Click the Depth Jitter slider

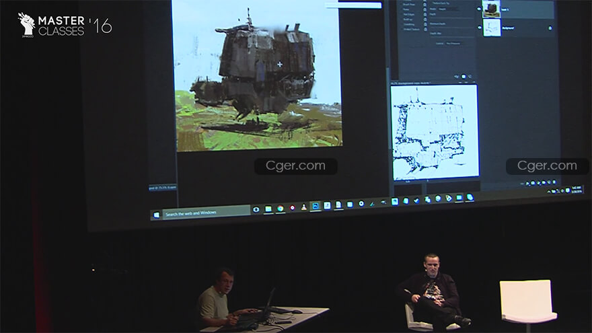[452, 37]
